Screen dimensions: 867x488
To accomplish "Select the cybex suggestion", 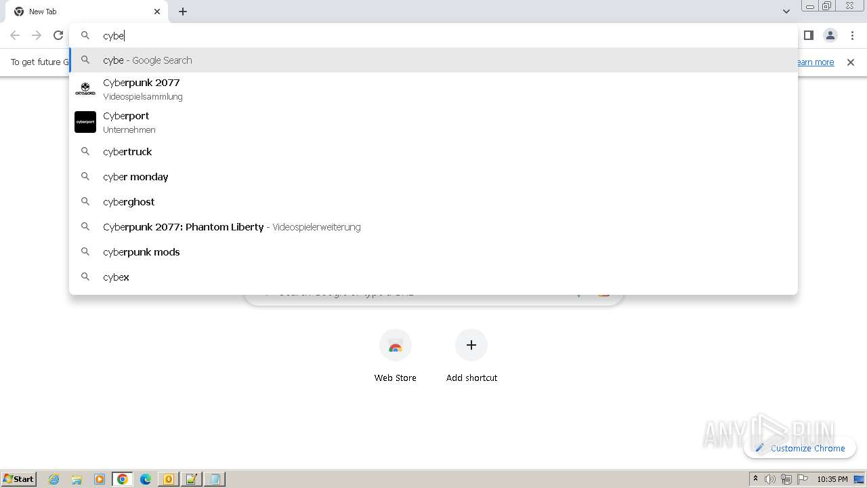I will pyautogui.click(x=433, y=277).
